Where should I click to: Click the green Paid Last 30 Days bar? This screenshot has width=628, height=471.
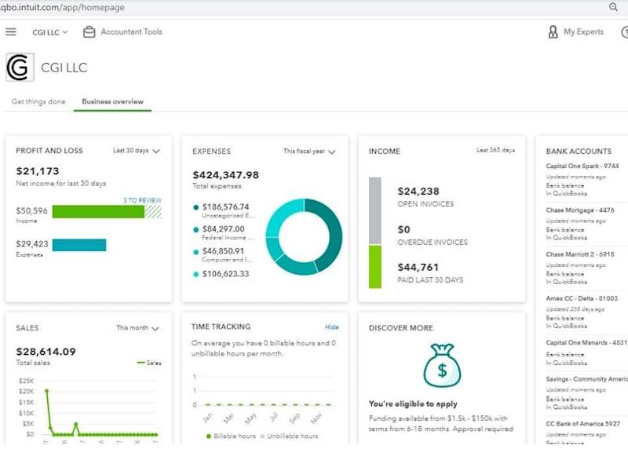point(375,267)
